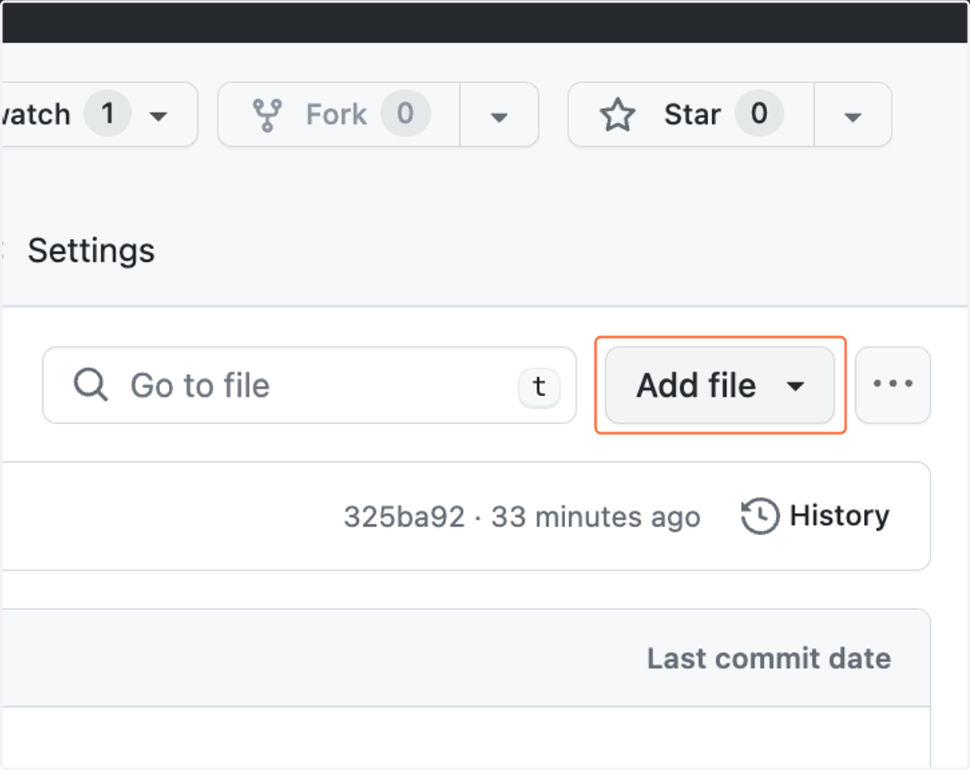Screen dimensions: 970x770
Task: Click the '33 minutes ago' timestamp
Action: 596,516
